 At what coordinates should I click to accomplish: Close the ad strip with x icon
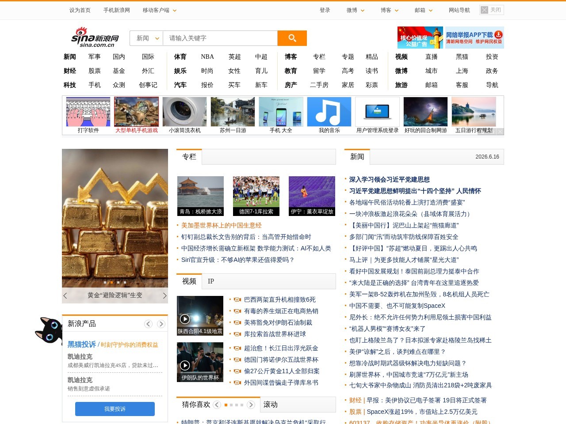pyautogui.click(x=500, y=131)
